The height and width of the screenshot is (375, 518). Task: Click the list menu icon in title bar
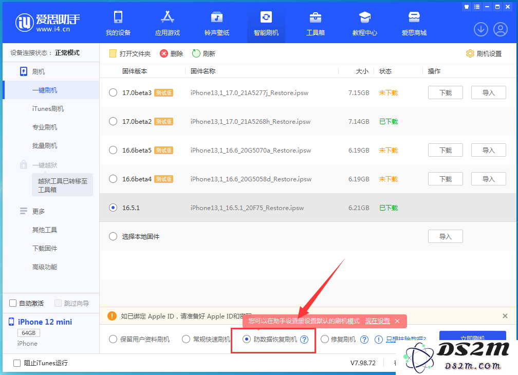(x=477, y=7)
